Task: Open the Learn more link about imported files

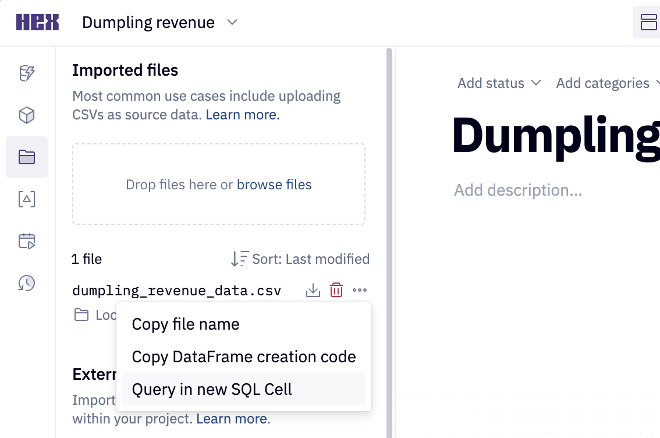Action: pos(242,114)
